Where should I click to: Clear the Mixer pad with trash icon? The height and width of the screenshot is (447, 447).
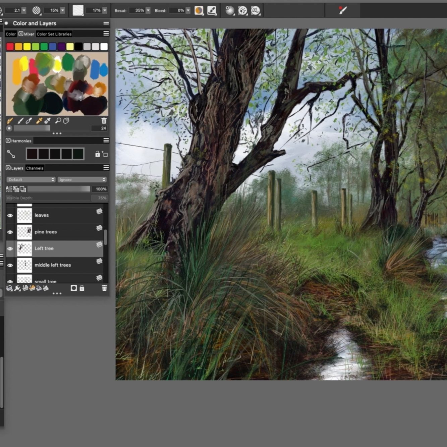104,121
